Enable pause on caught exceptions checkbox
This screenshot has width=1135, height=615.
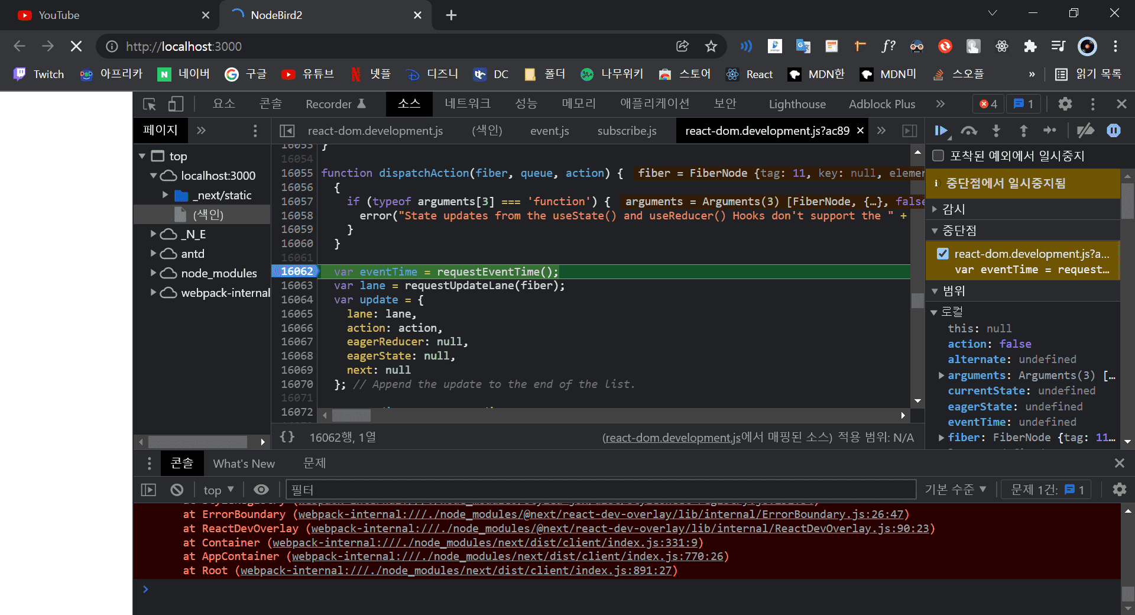click(x=938, y=156)
